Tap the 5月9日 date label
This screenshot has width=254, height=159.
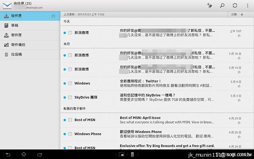236,82
